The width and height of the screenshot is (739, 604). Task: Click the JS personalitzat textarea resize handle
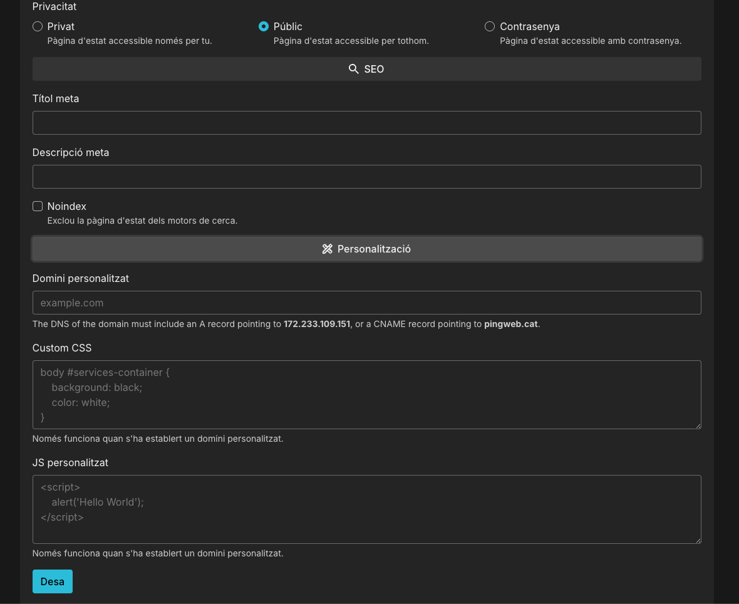(697, 539)
